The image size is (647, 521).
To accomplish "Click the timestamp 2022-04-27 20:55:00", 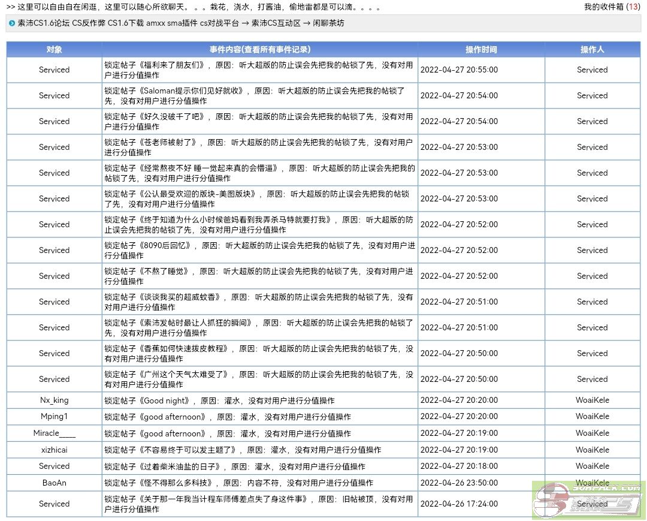I will click(x=459, y=70).
